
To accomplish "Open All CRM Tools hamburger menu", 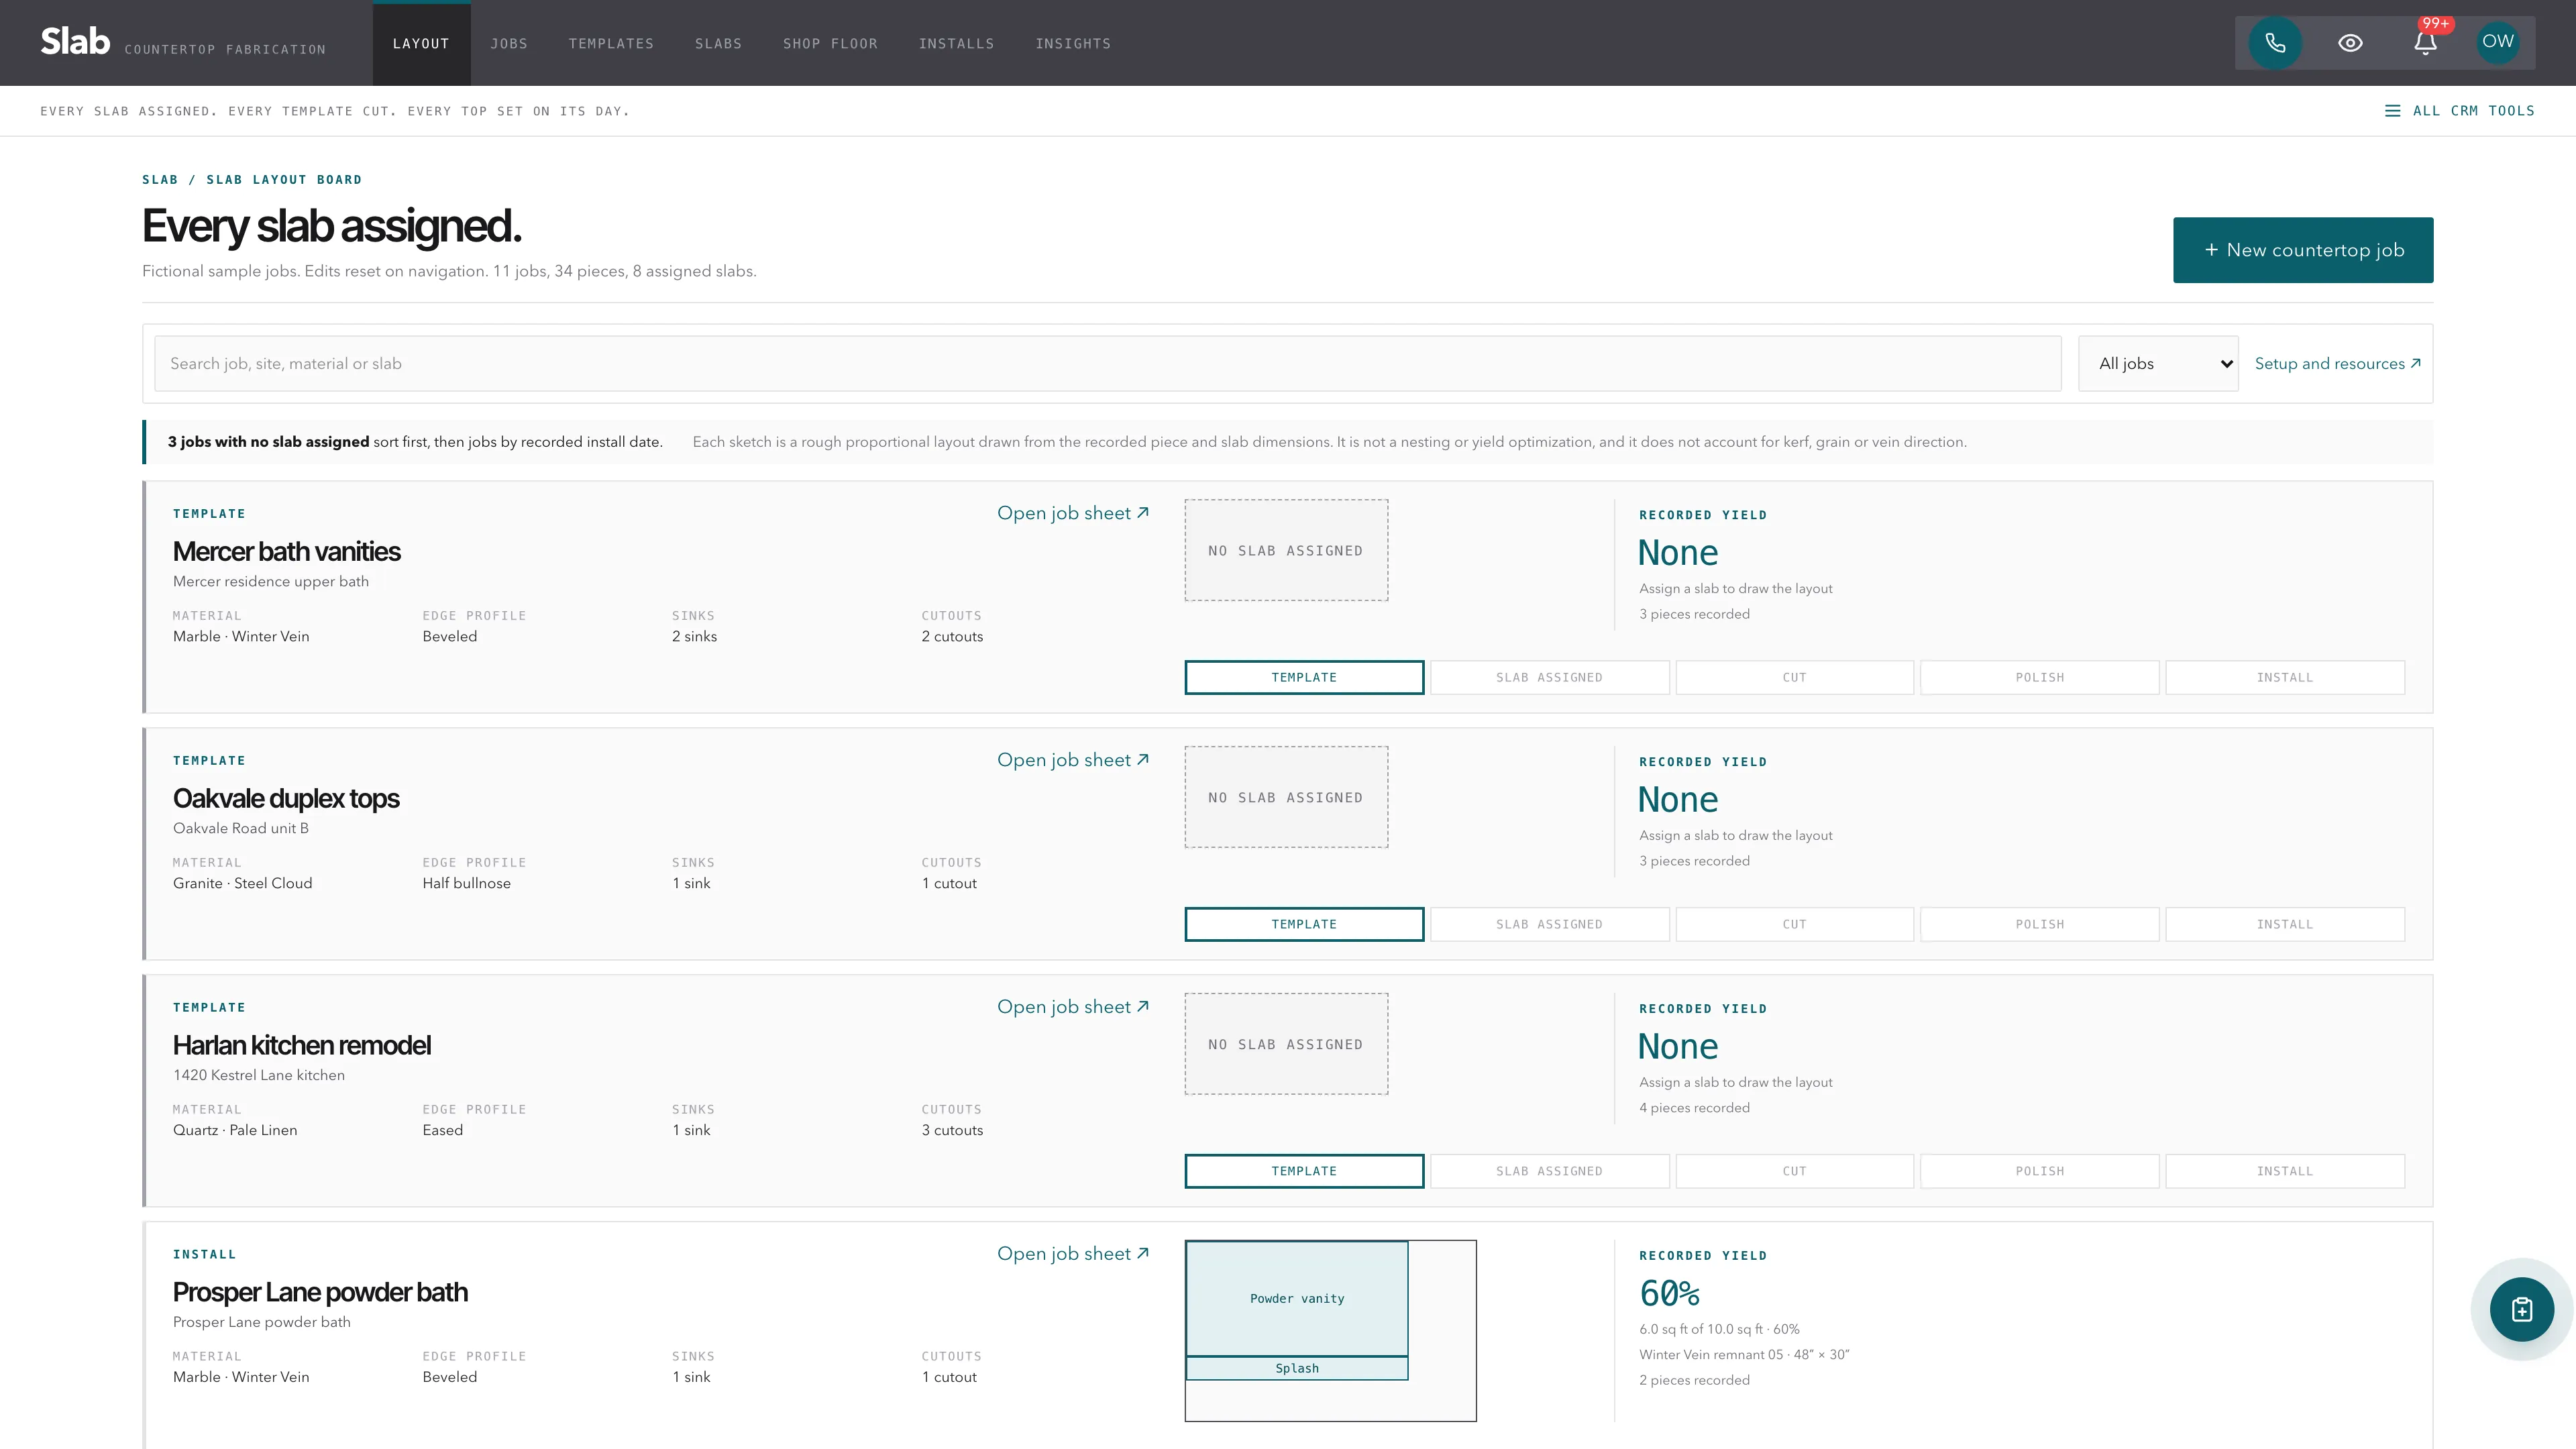I will coord(2460,111).
